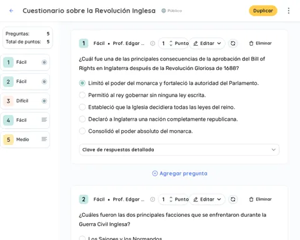Select answer 'Estableció que la Iglesia decidiera'
The height and width of the screenshot is (240, 300).
82,107
